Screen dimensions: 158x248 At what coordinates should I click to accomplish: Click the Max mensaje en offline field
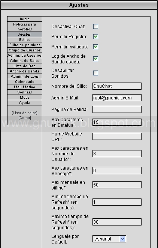(117, 185)
